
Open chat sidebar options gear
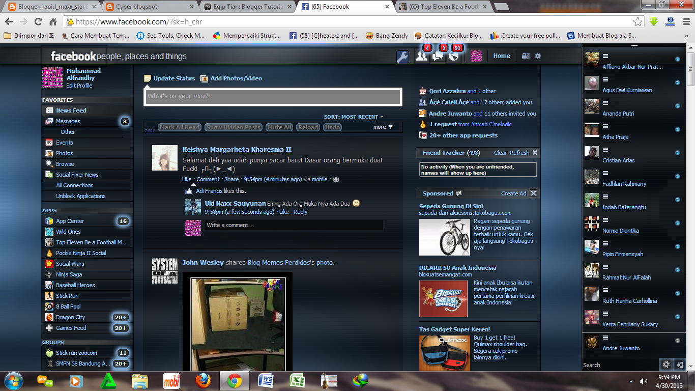click(666, 365)
